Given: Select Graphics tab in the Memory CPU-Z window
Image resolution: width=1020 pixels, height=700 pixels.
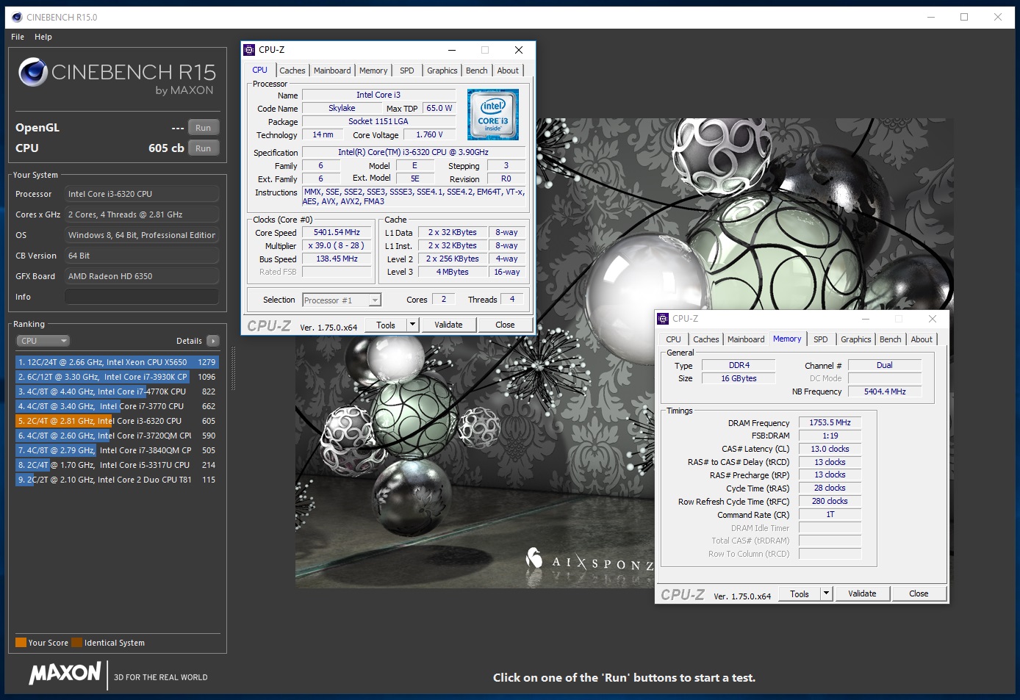Looking at the screenshot, I should (856, 339).
